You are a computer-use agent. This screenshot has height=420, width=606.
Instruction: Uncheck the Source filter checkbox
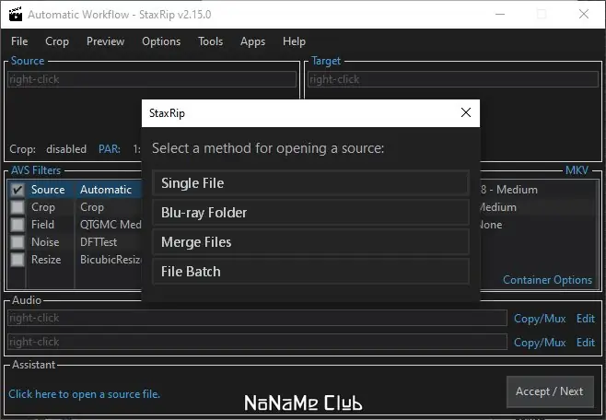click(17, 190)
